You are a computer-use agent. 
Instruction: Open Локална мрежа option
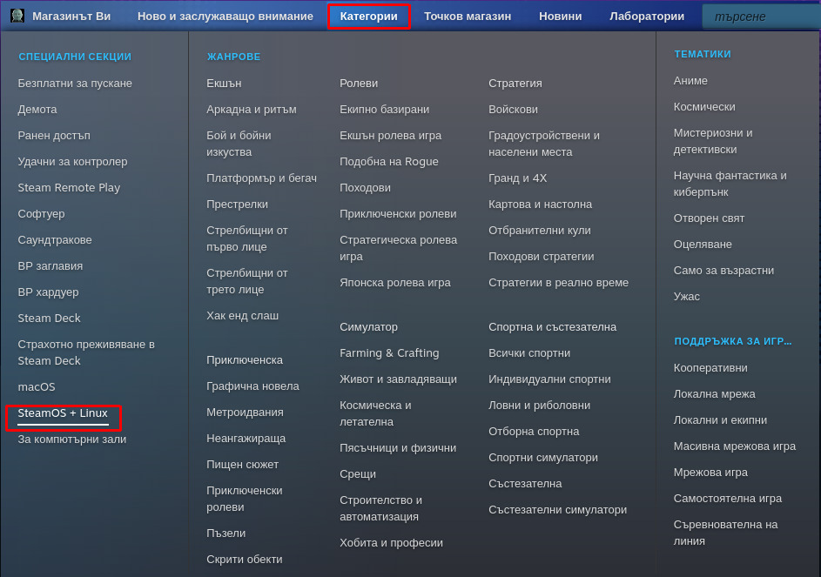pos(714,394)
